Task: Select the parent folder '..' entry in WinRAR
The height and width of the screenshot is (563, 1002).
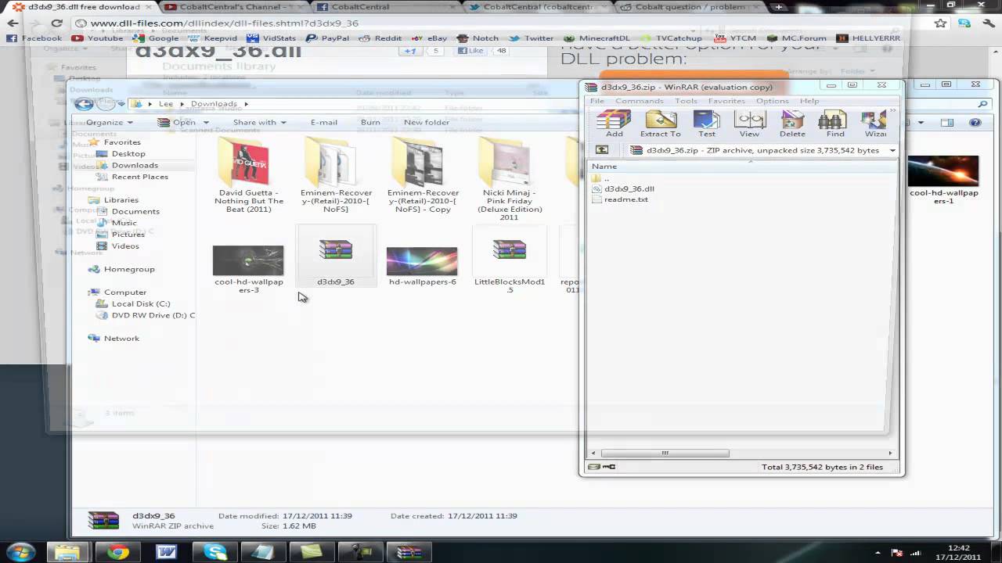Action: [x=600, y=178]
